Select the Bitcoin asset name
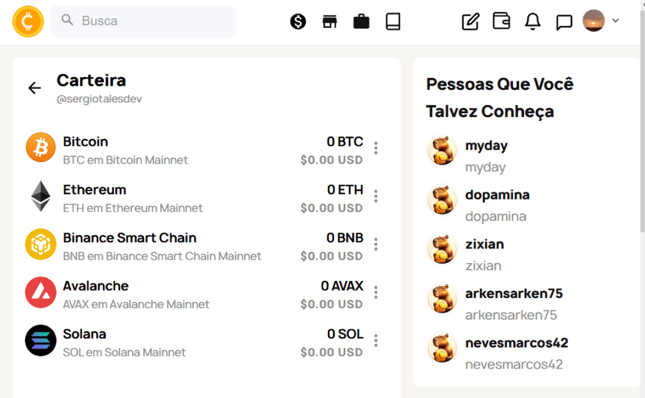Viewport: 645px width, 398px height. (85, 142)
